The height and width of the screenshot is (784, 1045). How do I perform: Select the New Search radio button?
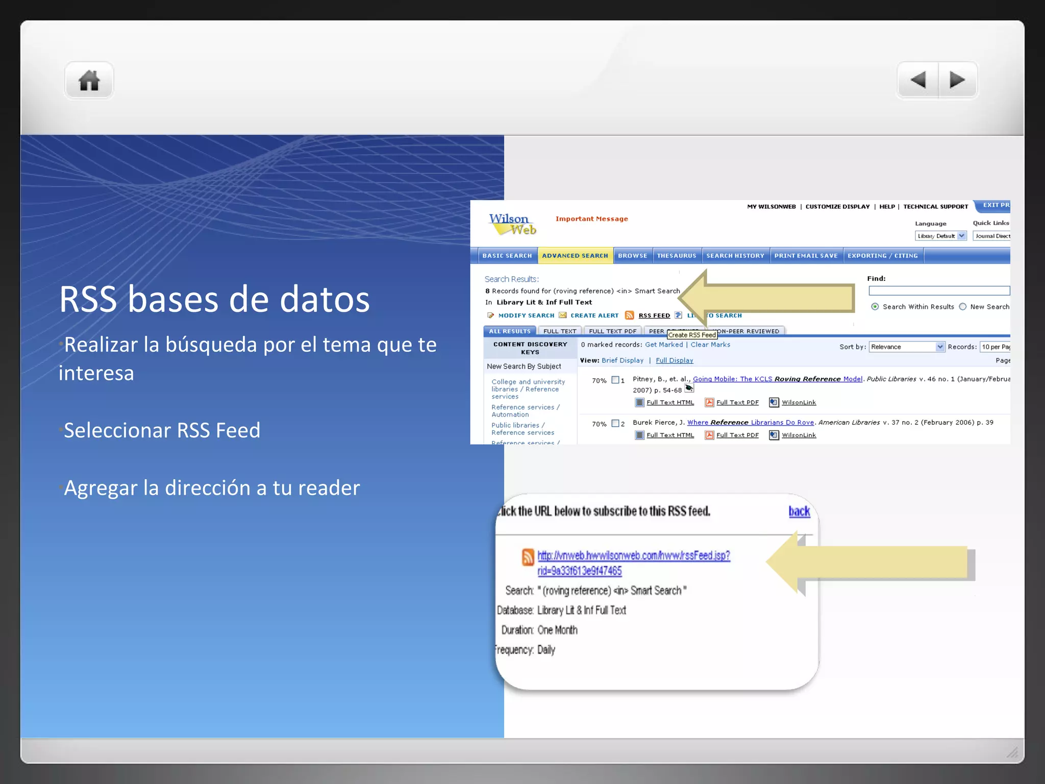click(x=963, y=307)
